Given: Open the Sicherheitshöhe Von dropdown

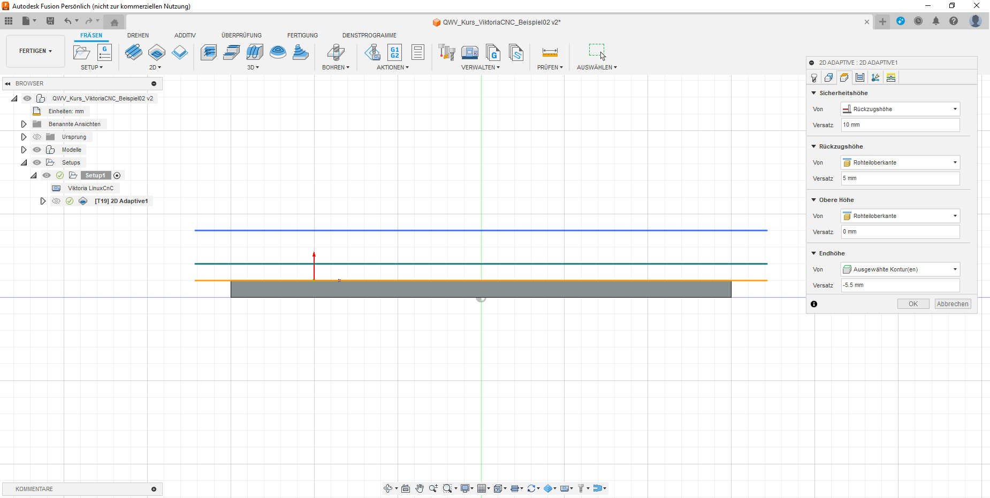Looking at the screenshot, I should pyautogui.click(x=900, y=109).
